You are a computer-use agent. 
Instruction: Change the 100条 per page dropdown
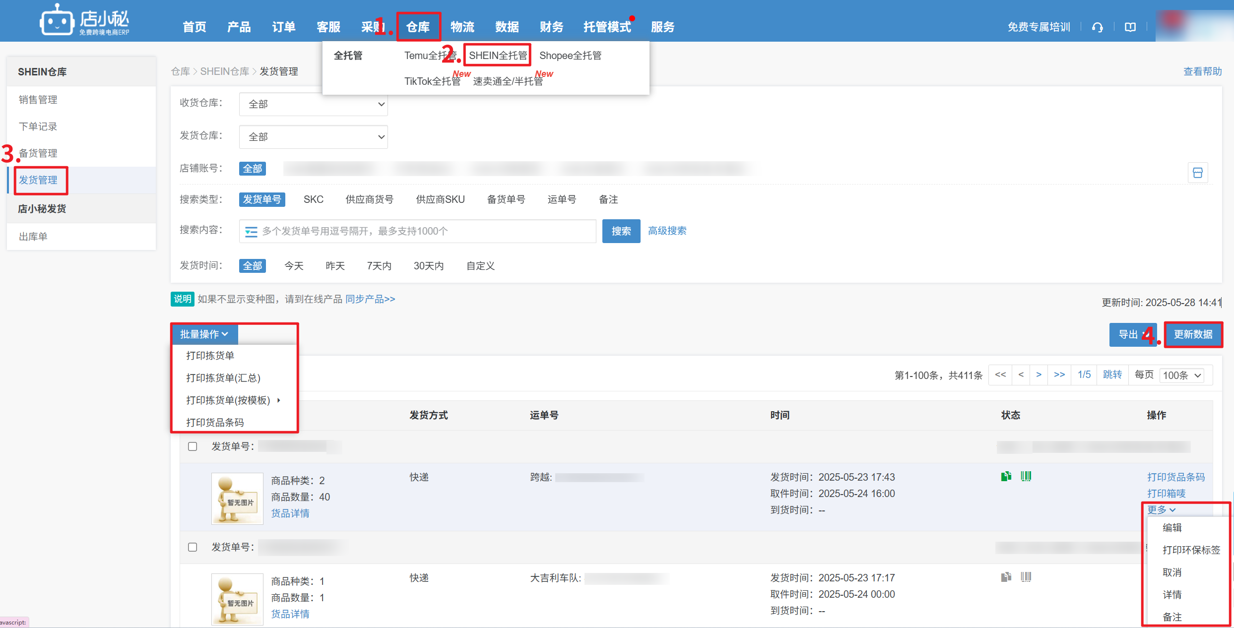pos(1182,376)
